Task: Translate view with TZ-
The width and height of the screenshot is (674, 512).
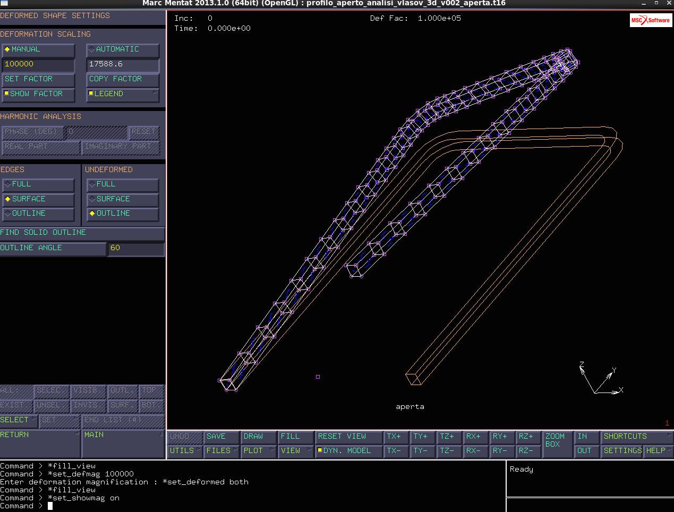Action: click(449, 451)
